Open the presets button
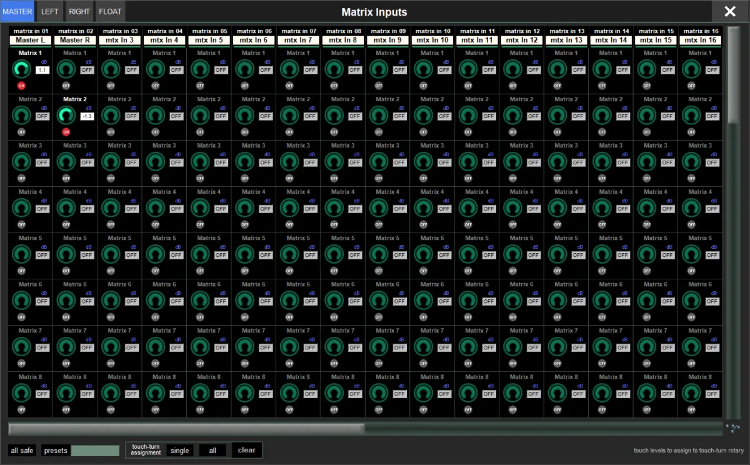Viewport: 750px width, 465px height. [x=56, y=451]
